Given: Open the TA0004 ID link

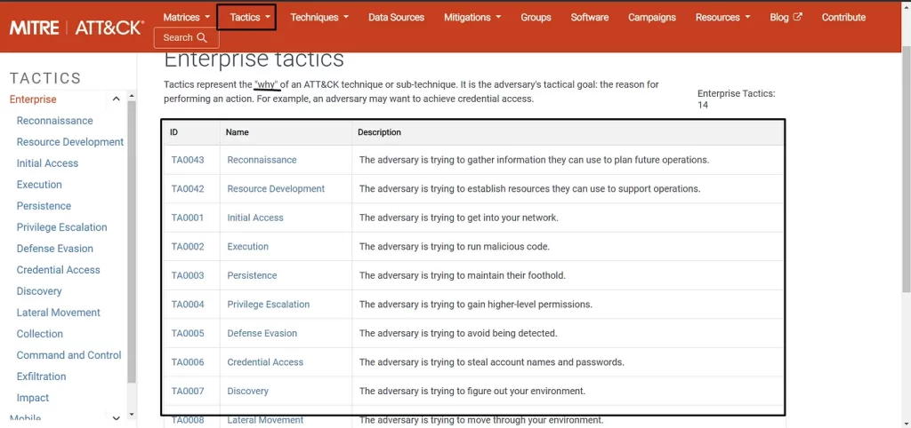Looking at the screenshot, I should (x=188, y=305).
